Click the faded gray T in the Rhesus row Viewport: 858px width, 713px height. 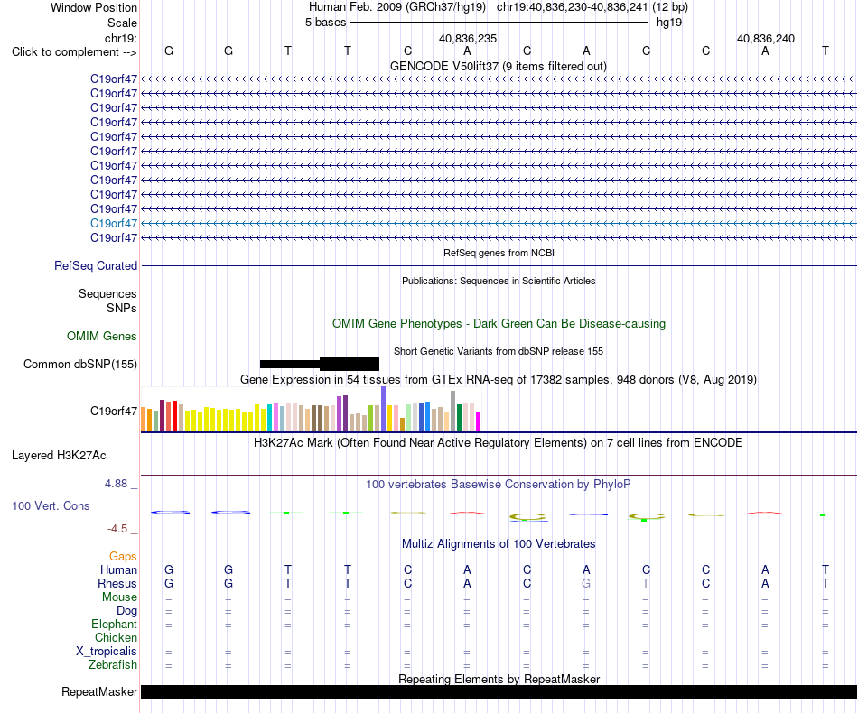pos(646,583)
